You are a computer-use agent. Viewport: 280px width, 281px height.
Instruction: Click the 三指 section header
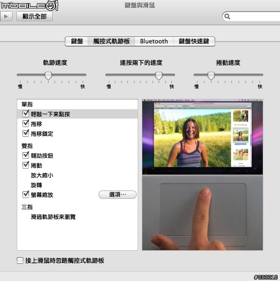click(x=27, y=207)
